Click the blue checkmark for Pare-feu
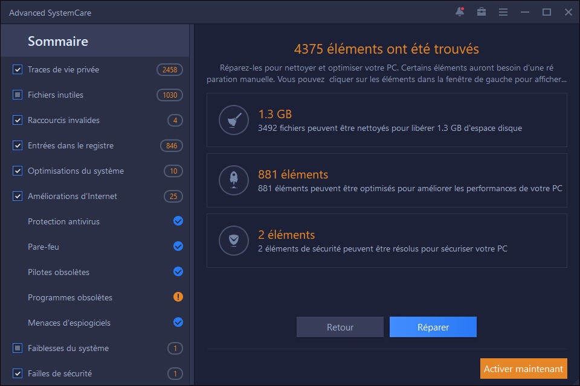 (x=178, y=246)
